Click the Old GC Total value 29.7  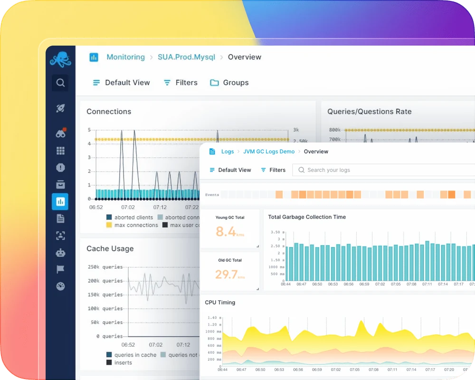(x=226, y=275)
